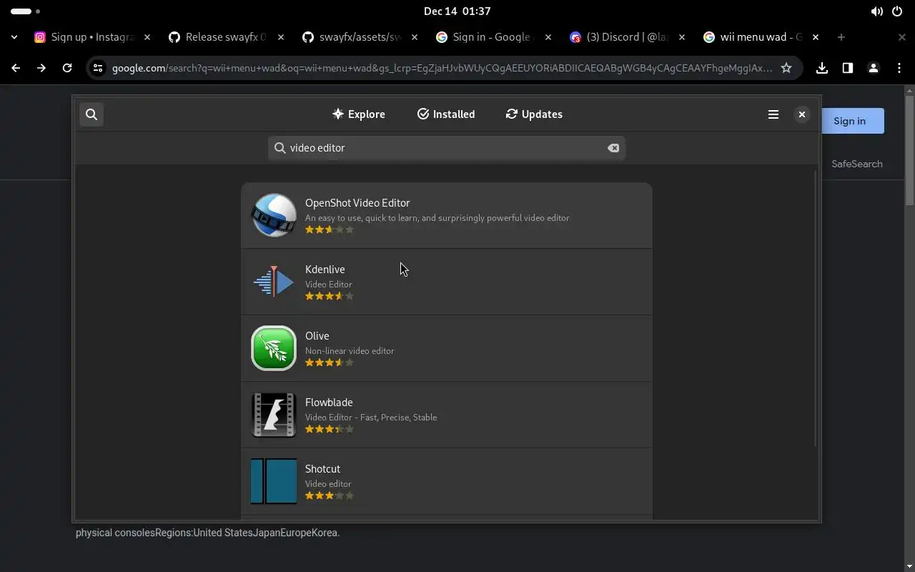Open the Software hamburger menu
Viewport: 915px width, 572px height.
click(x=773, y=114)
